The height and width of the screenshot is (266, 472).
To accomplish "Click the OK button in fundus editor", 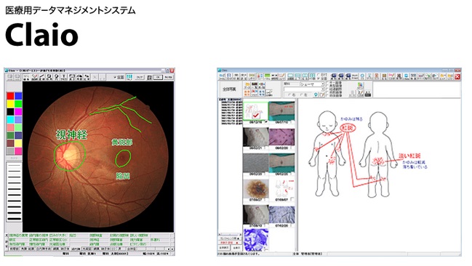I will [x=158, y=77].
